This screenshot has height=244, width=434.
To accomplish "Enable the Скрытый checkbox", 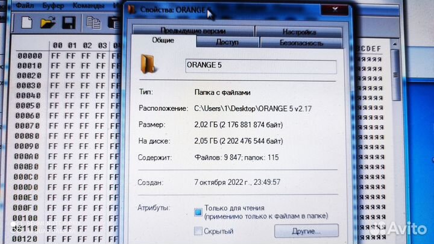I will tap(198, 231).
